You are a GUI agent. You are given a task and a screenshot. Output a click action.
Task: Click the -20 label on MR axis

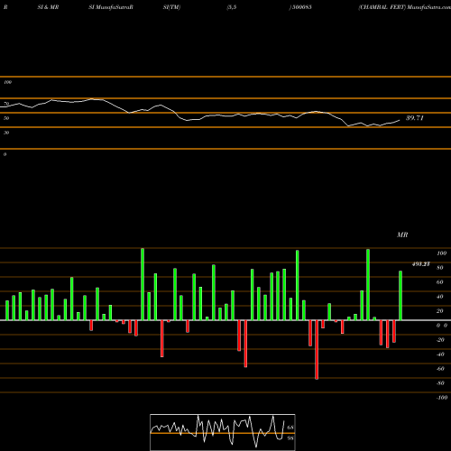(440, 340)
